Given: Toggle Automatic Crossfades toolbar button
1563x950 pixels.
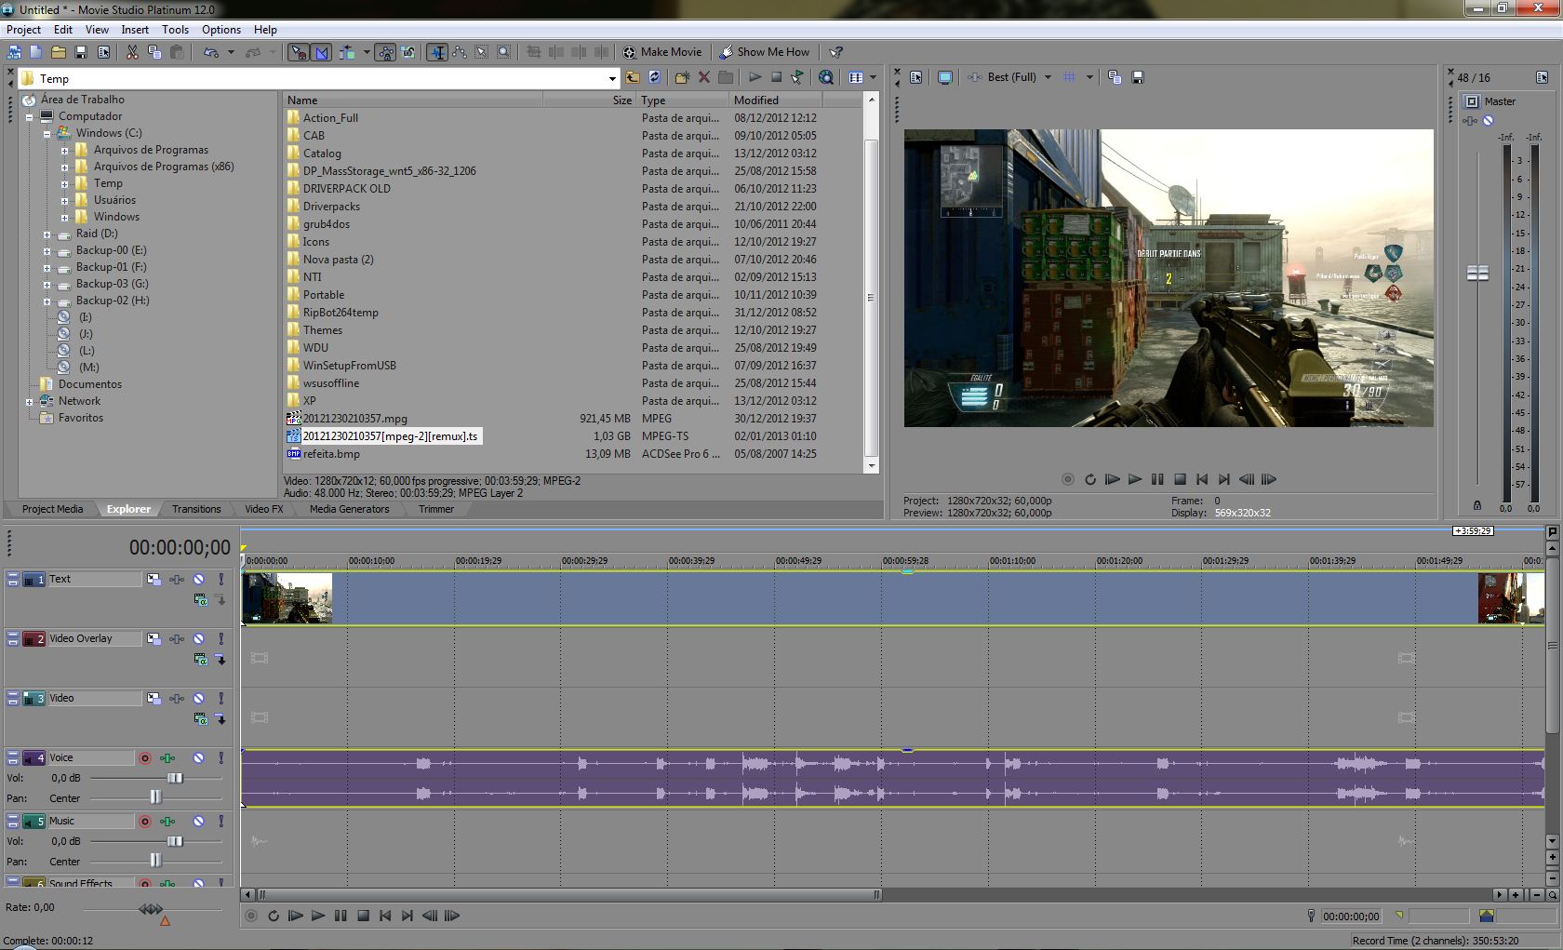Looking at the screenshot, I should 321,52.
